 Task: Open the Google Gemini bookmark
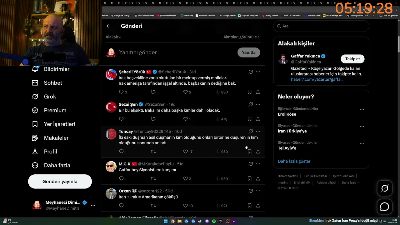(227, 15)
